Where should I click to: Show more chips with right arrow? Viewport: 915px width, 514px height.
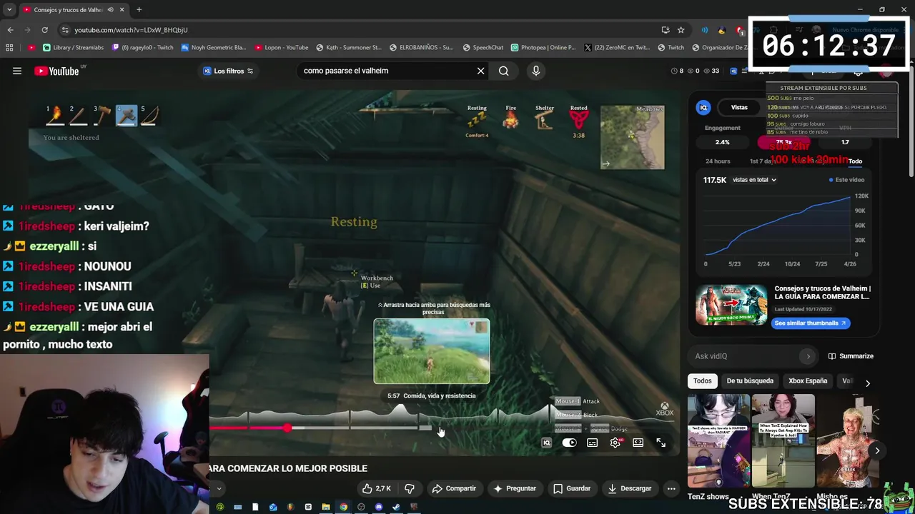pyautogui.click(x=868, y=383)
